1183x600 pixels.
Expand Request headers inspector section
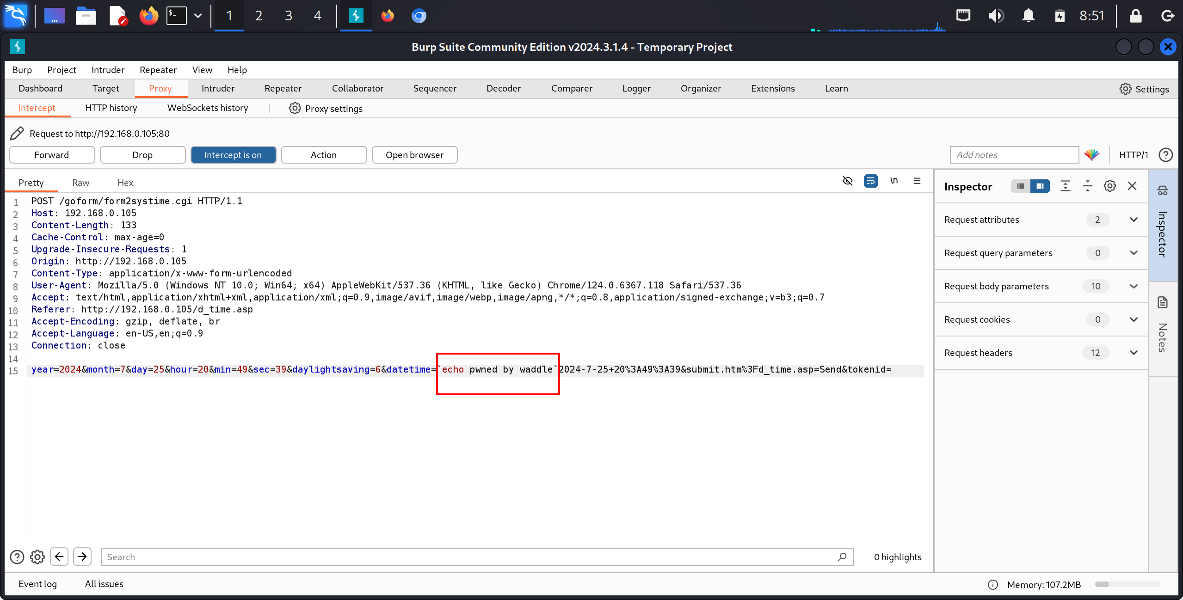tap(1135, 353)
